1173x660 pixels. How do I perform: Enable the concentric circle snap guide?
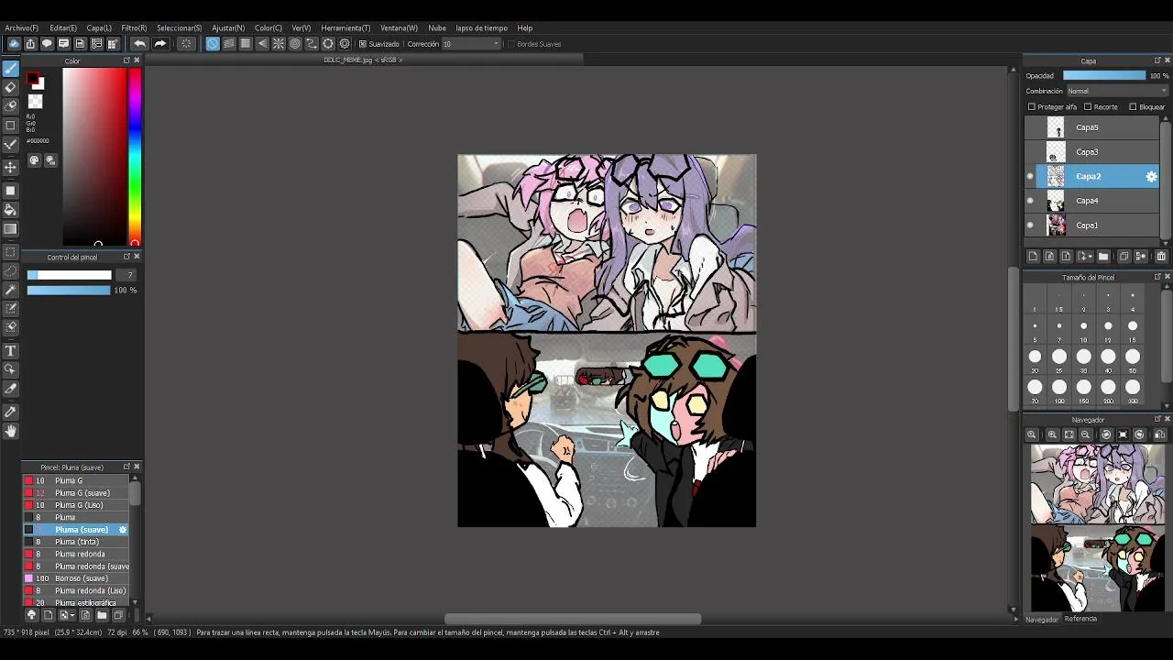(x=295, y=44)
